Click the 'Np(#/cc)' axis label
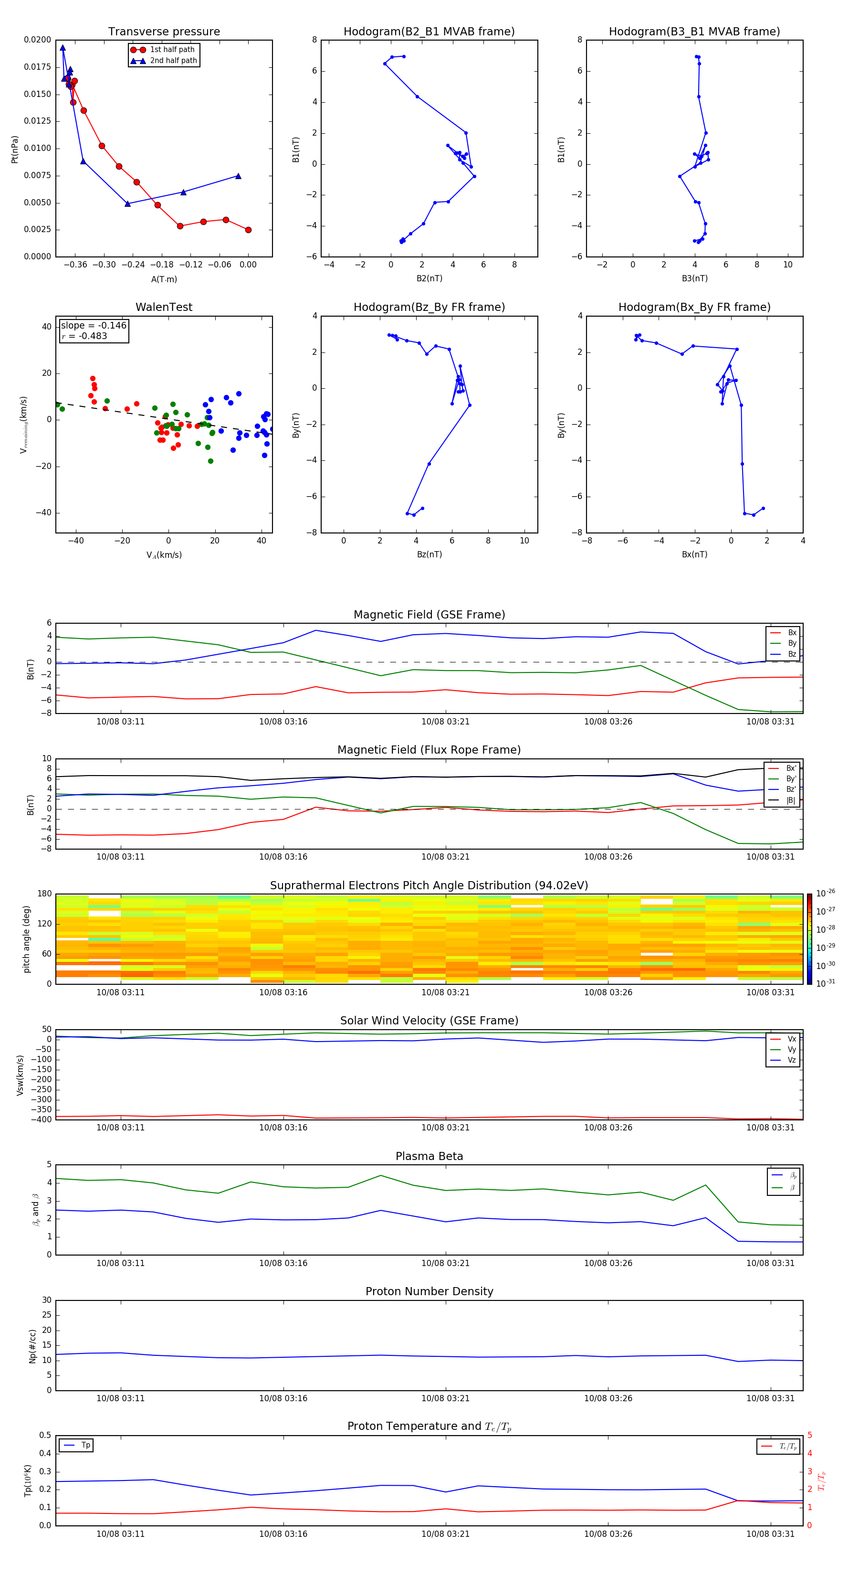The width and height of the screenshot is (859, 1576). tap(32, 1346)
